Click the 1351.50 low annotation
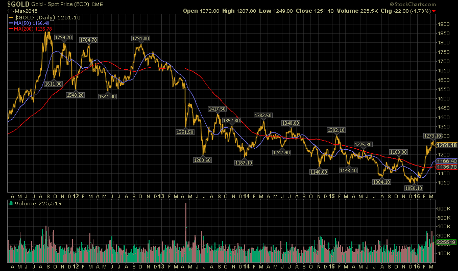The image size is (458, 271). [x=185, y=132]
